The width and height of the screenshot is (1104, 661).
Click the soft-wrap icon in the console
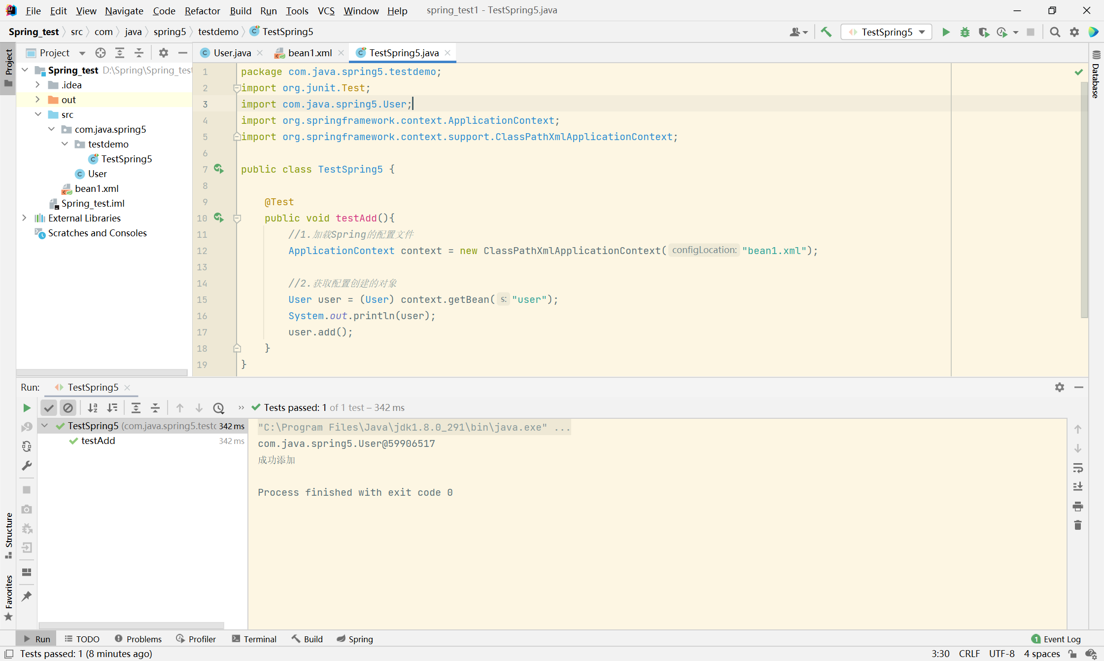point(1078,468)
